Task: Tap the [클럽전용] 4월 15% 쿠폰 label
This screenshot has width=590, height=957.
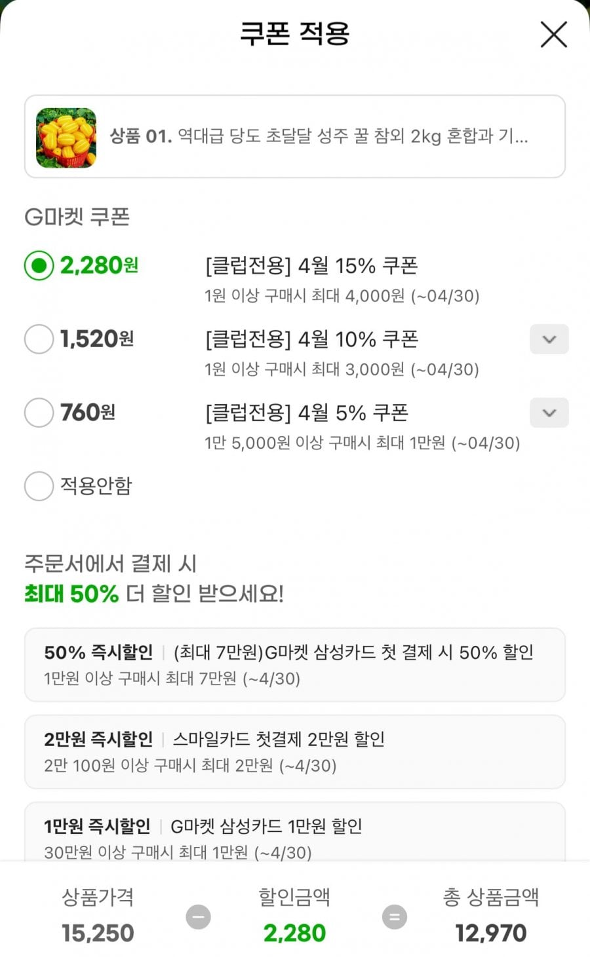Action: [x=311, y=266]
